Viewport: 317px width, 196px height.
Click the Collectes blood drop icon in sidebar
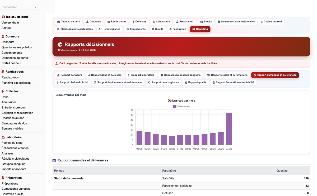(3, 91)
